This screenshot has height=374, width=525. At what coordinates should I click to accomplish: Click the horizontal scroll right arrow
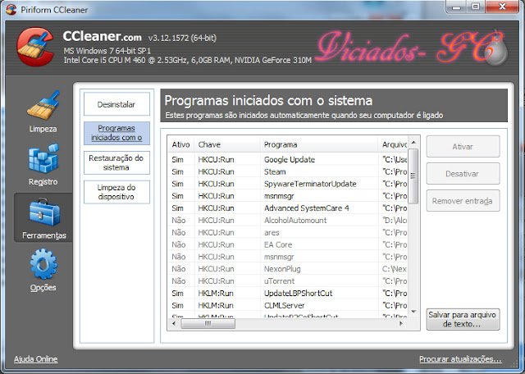401,323
